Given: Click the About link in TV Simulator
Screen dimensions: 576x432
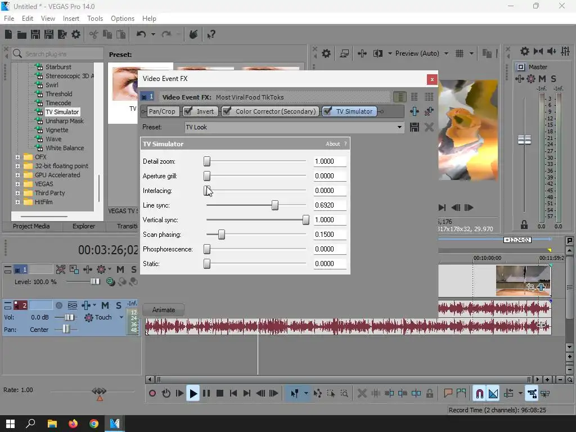Looking at the screenshot, I should [333, 144].
